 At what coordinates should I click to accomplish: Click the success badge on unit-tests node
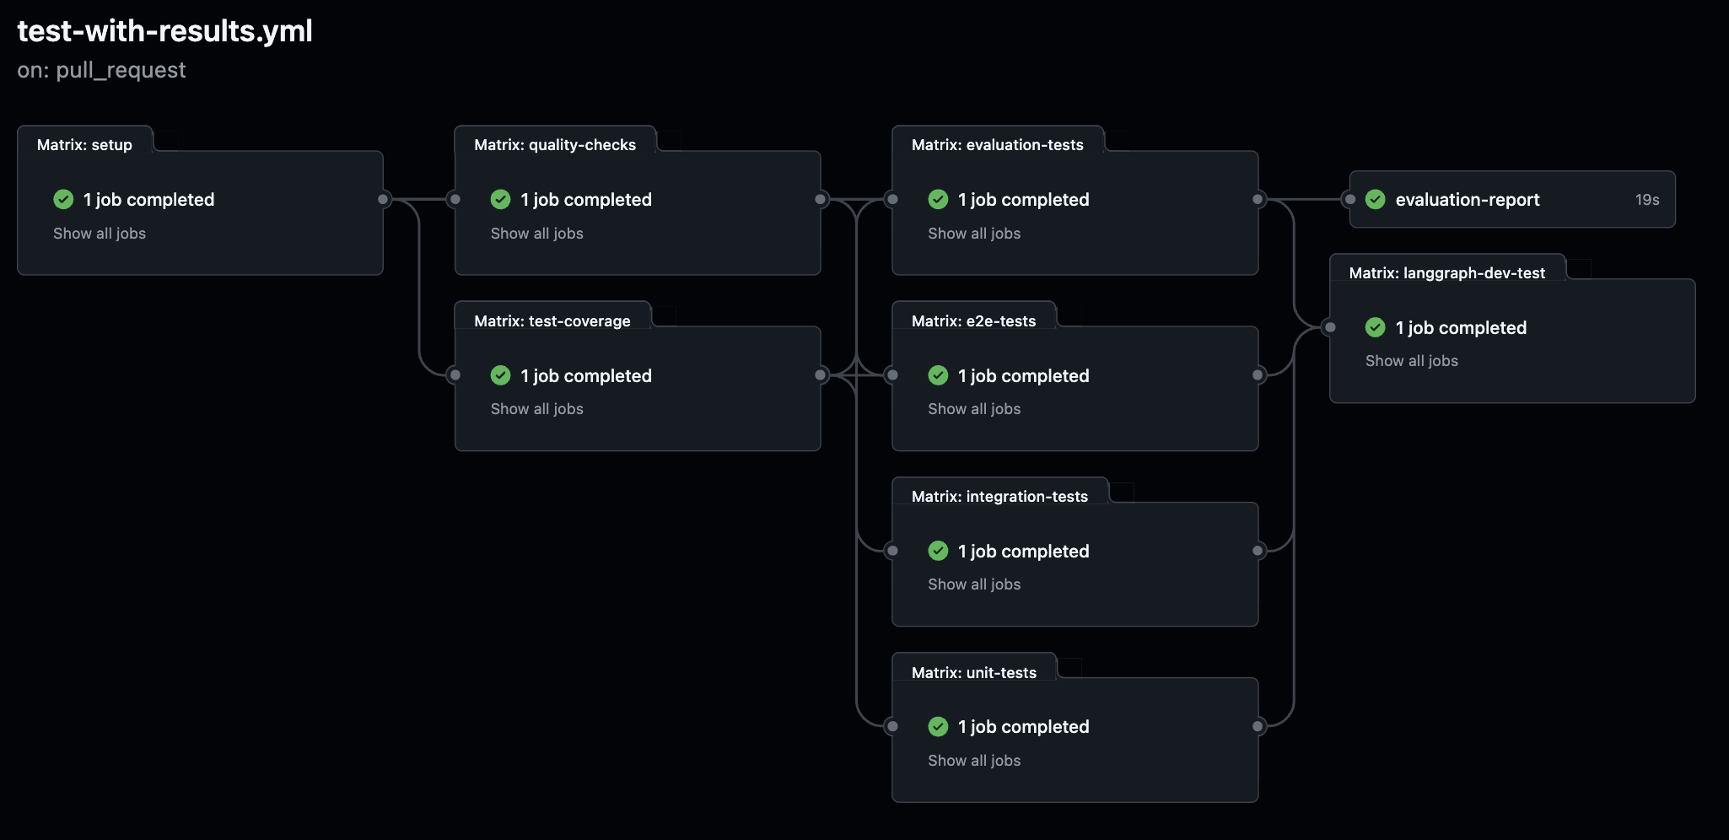(x=937, y=726)
